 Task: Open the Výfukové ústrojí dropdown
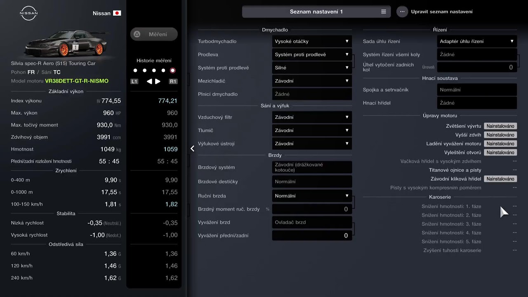coord(312,144)
